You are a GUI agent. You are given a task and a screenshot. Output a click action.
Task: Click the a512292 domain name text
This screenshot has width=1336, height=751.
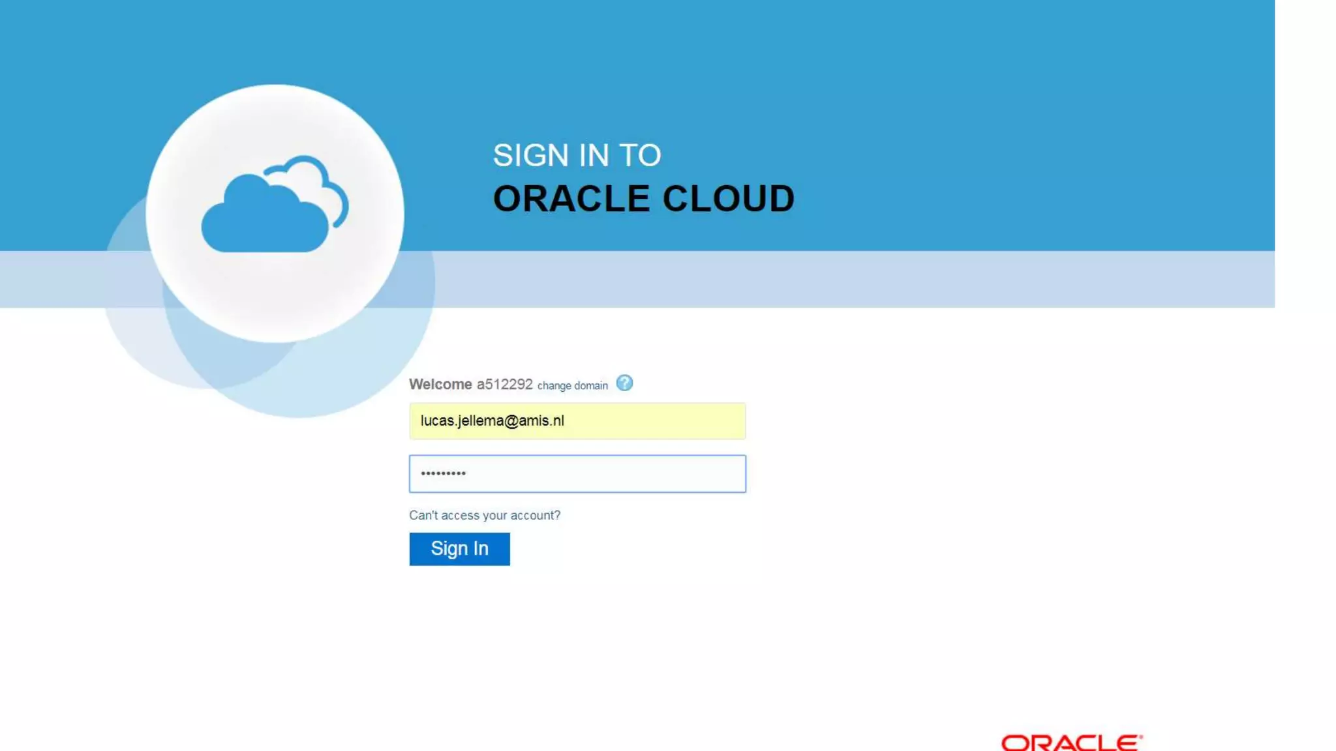tap(504, 385)
